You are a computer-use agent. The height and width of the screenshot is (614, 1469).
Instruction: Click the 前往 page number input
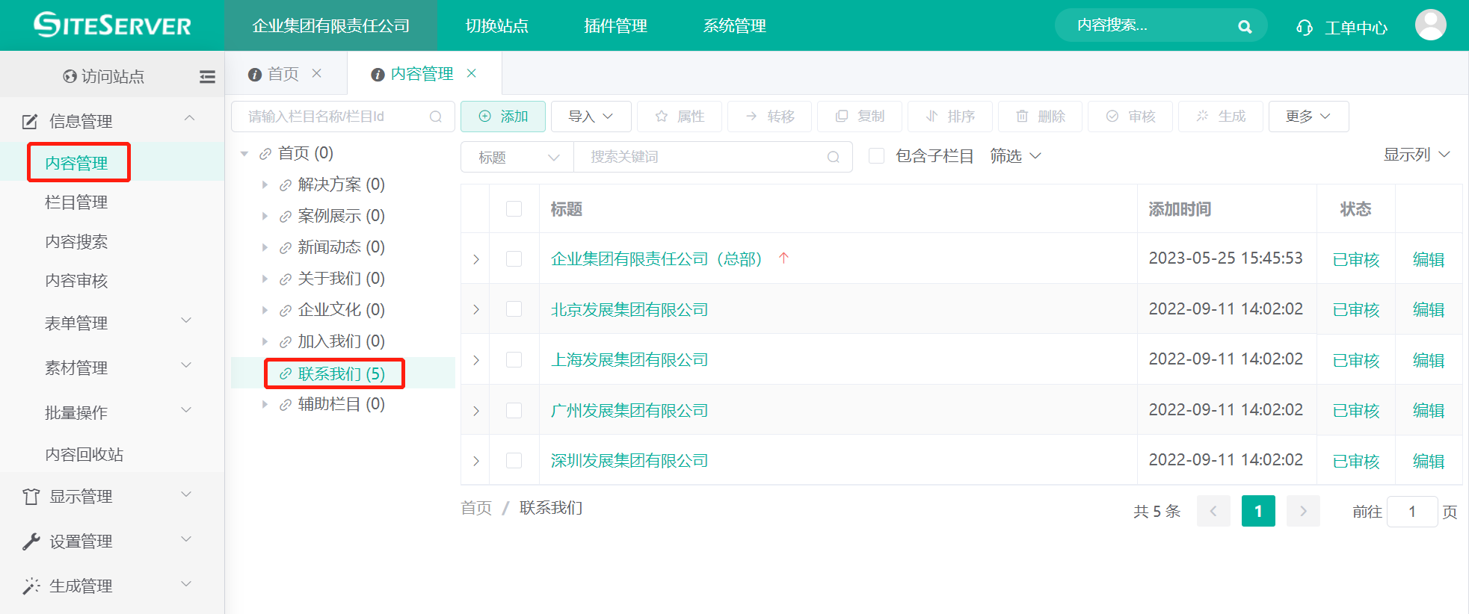coord(1412,512)
